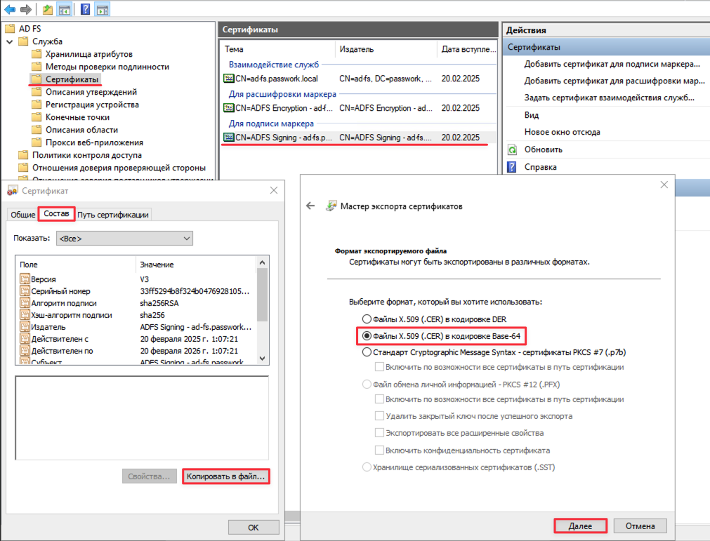Choose the PKCS #7 certificates format

(x=366, y=352)
